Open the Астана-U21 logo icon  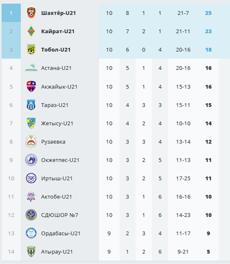31,68
